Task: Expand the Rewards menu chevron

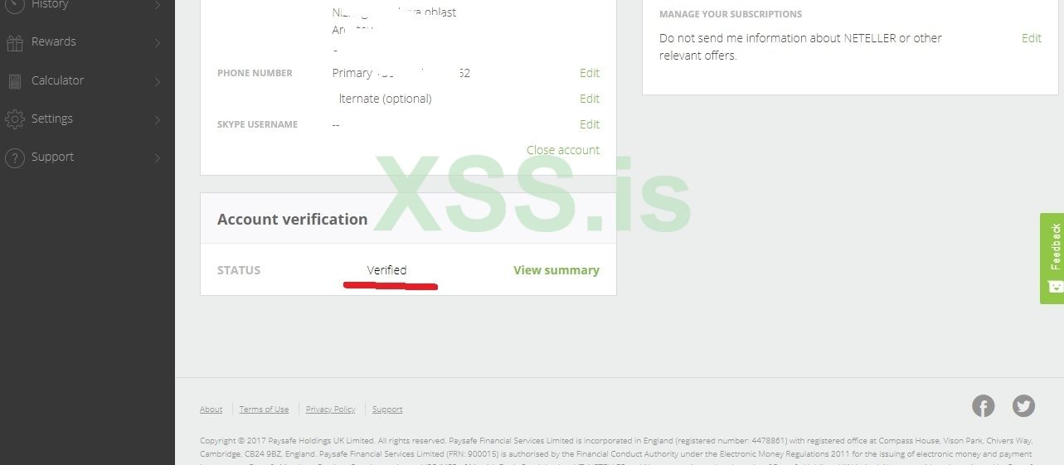Action: 158,43
